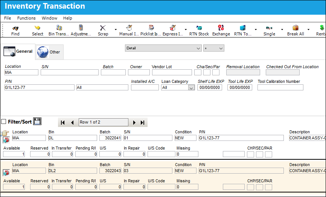This screenshot has height=197, width=326.
Task: Click the Tool Life EXP date field
Action: click(x=240, y=87)
